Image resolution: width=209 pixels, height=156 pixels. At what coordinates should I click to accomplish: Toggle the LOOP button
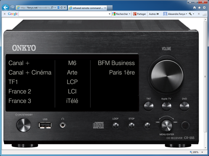(115, 125)
